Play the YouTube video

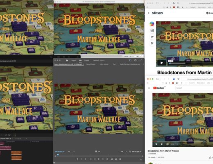point(156,144)
